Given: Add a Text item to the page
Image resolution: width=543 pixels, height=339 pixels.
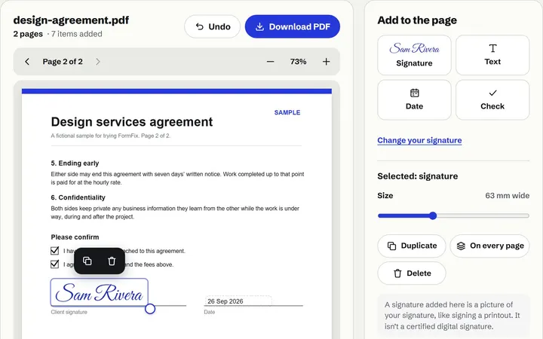Looking at the screenshot, I should pos(492,55).
